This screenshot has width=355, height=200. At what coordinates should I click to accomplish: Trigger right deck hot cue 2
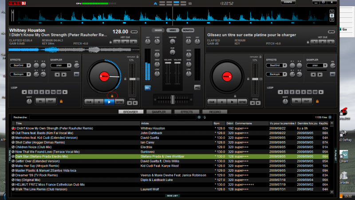click(323, 42)
